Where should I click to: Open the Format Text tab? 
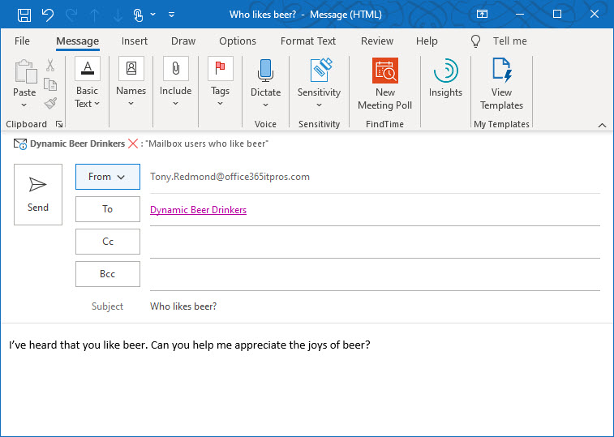pos(308,41)
